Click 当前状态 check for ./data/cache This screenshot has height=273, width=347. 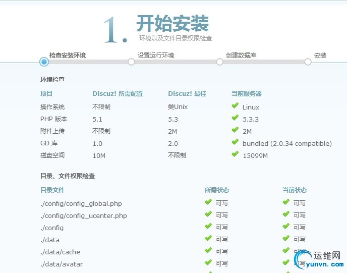[x=286, y=250]
